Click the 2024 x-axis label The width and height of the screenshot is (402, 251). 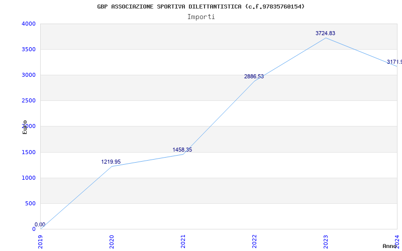397,241
